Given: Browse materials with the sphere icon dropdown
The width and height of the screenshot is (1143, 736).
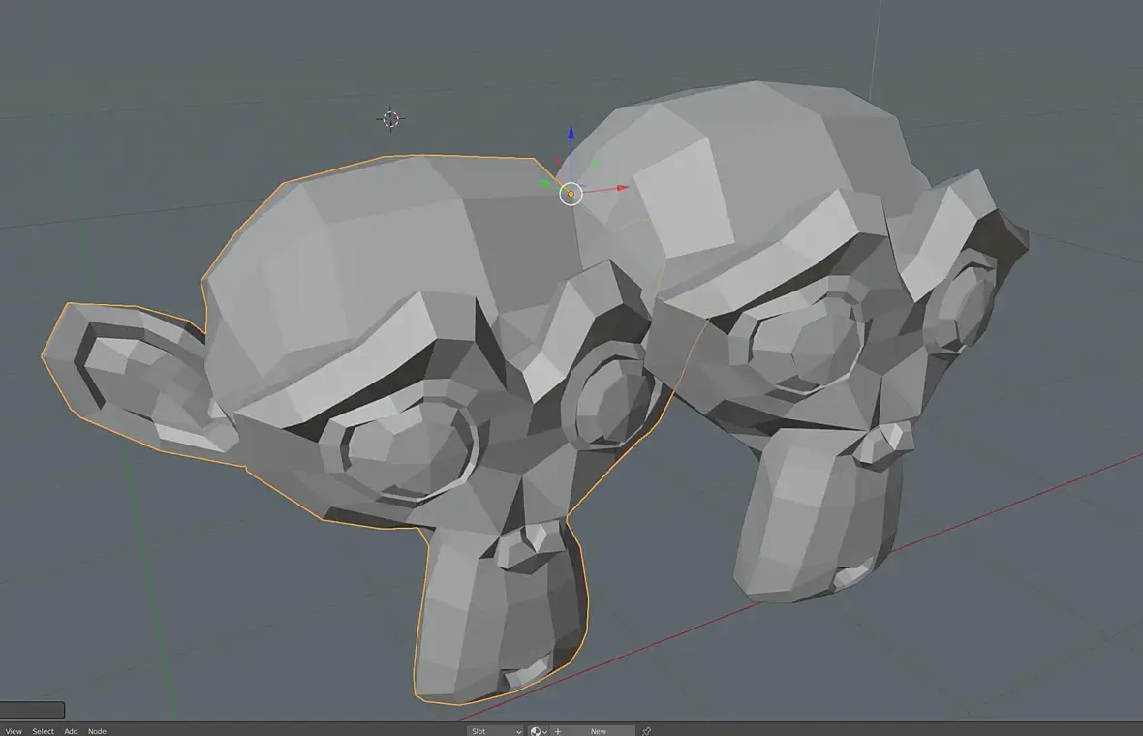Looking at the screenshot, I should click(538, 731).
